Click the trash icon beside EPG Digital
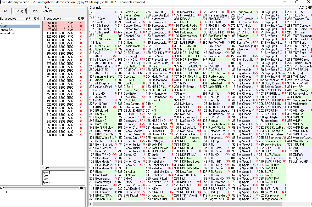Image resolution: width=312 pixels, height=207 pixels. point(142,195)
